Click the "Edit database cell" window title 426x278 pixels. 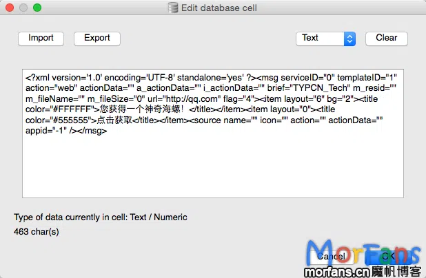[219, 8]
